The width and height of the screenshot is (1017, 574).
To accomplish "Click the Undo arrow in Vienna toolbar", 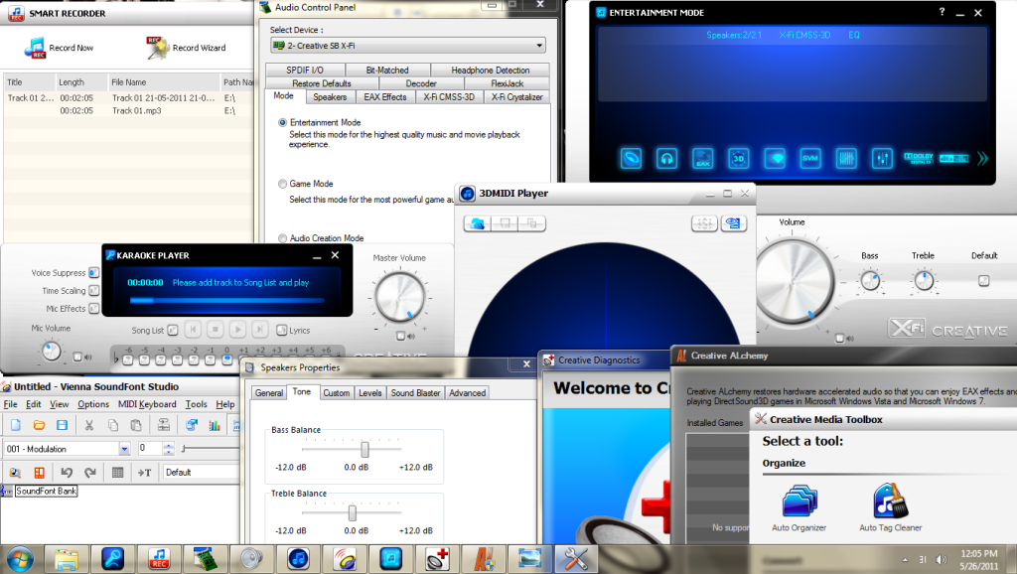I will pyautogui.click(x=67, y=472).
